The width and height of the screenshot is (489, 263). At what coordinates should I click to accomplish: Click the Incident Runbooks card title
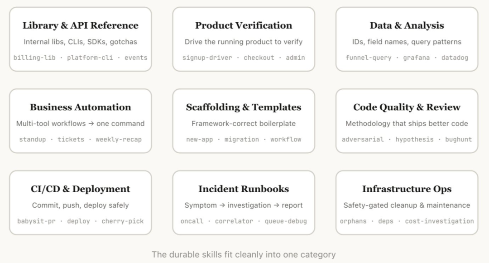click(x=244, y=189)
